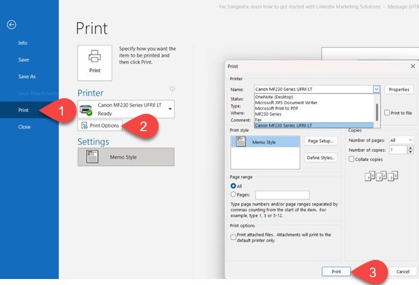Increase number of copies with up arrow
Image resolution: width=419 pixels, height=285 pixels.
pyautogui.click(x=411, y=148)
